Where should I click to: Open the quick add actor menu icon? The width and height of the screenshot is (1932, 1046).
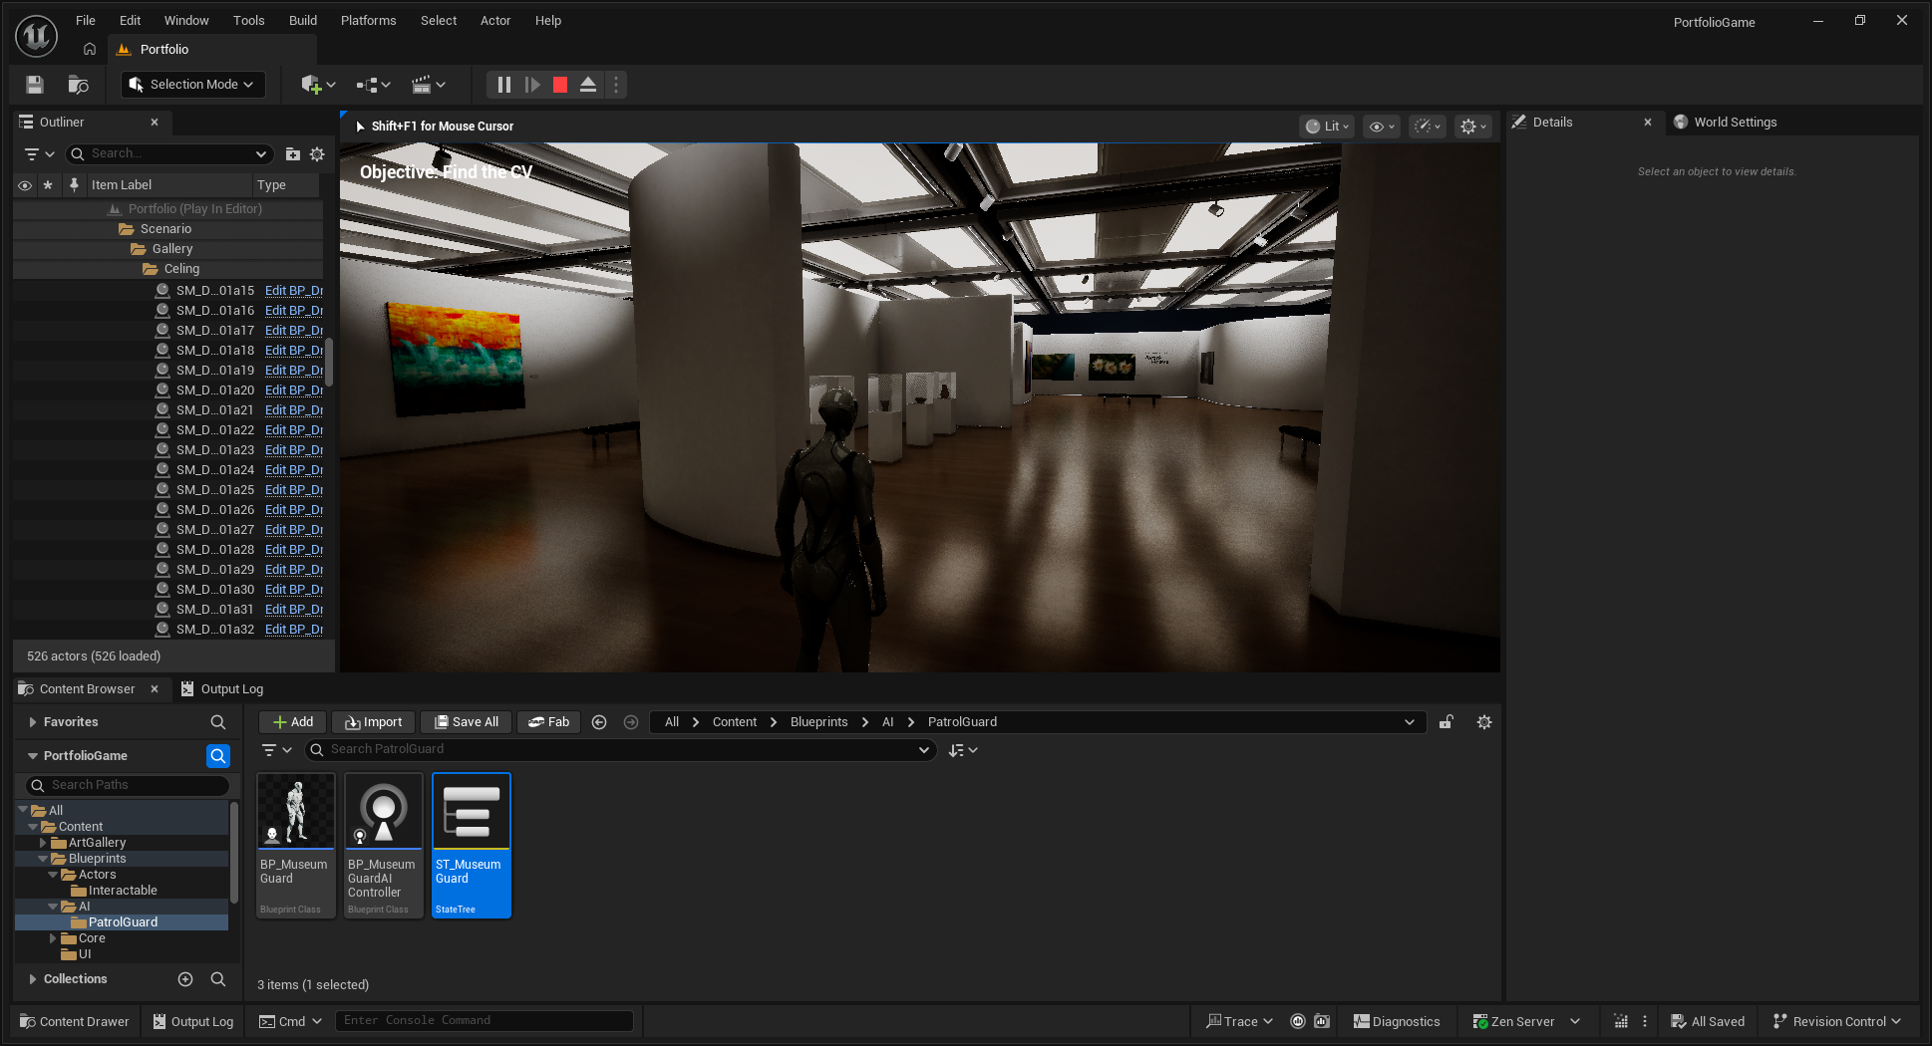pyautogui.click(x=318, y=85)
